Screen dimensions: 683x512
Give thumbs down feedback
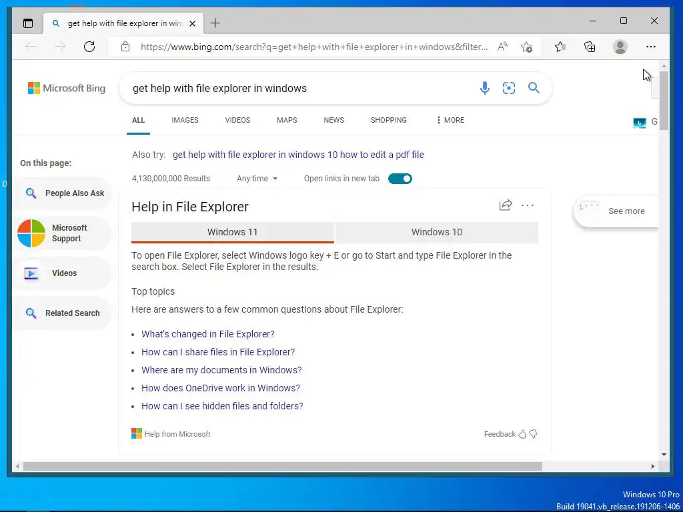pos(533,433)
